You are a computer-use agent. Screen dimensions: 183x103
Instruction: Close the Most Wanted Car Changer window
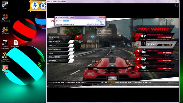102,17
